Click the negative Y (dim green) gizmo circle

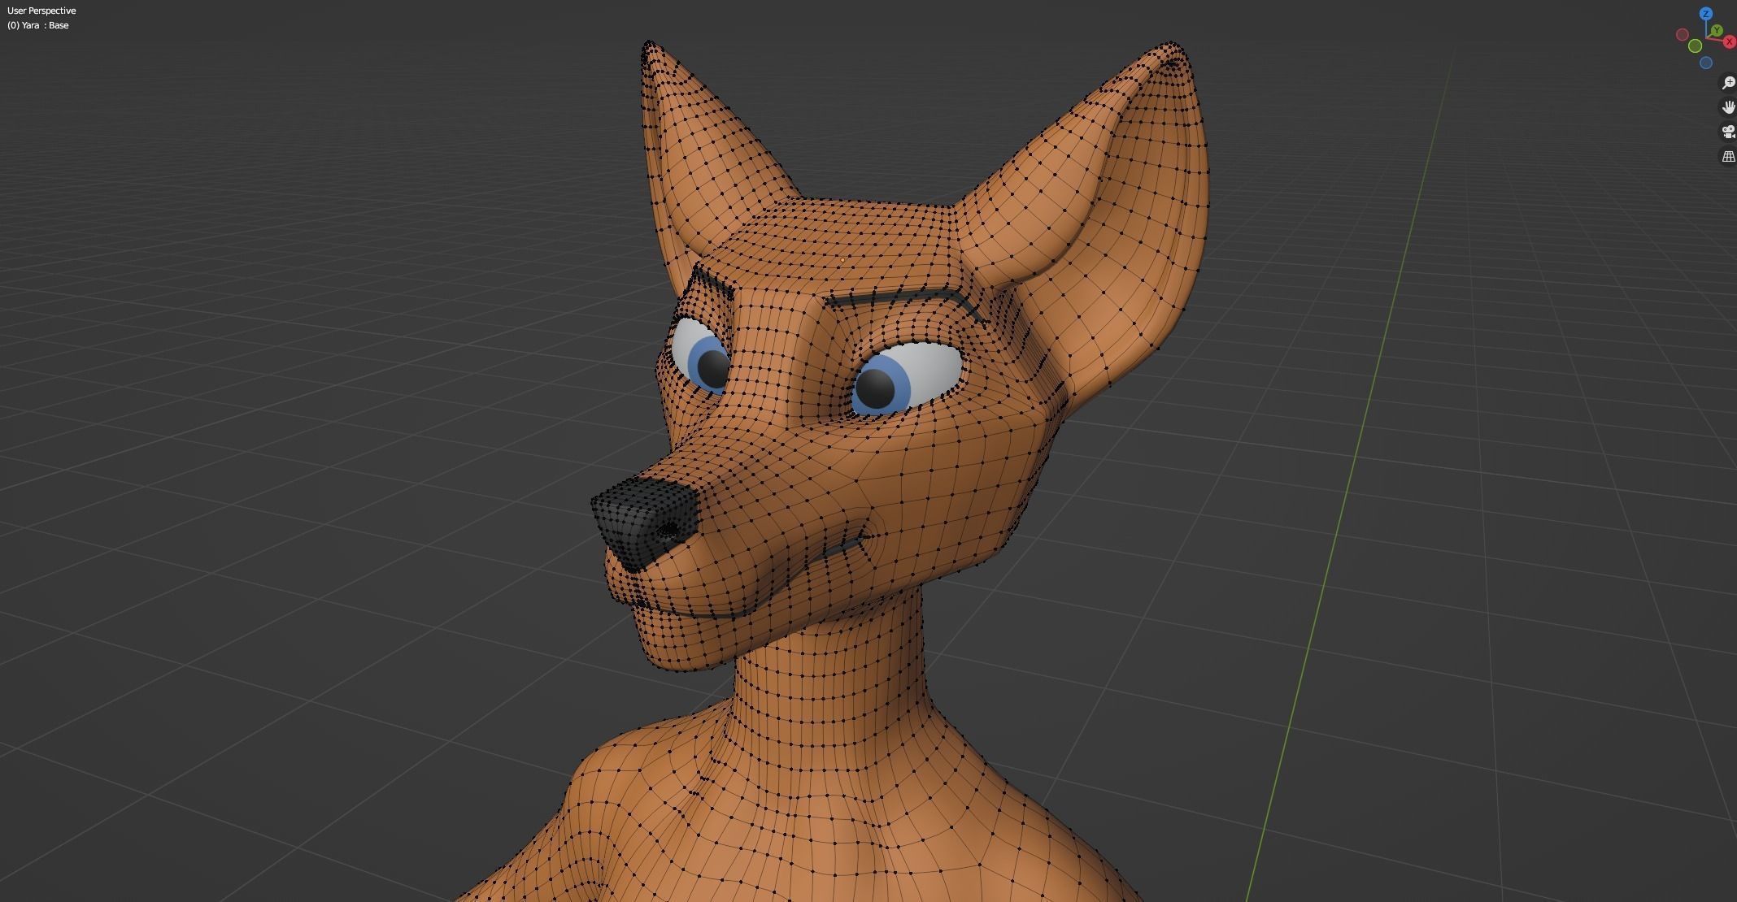pos(1696,46)
